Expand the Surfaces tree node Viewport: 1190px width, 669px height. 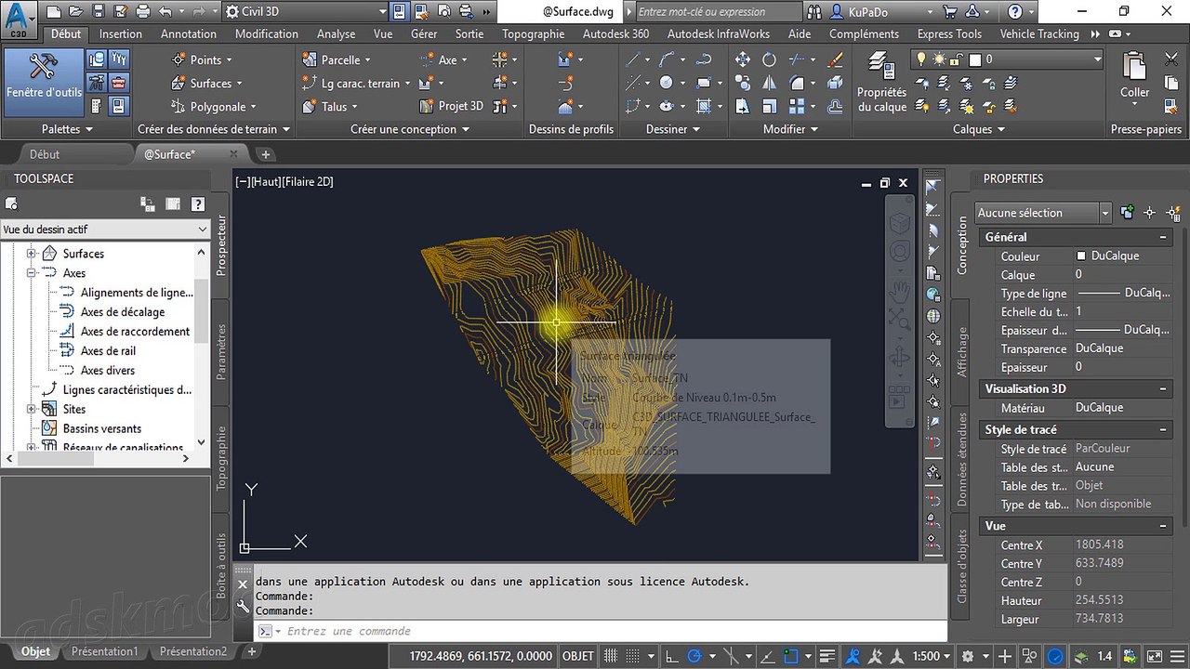coord(31,254)
